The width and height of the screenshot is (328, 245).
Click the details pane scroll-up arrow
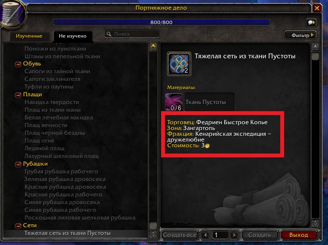click(x=315, y=47)
